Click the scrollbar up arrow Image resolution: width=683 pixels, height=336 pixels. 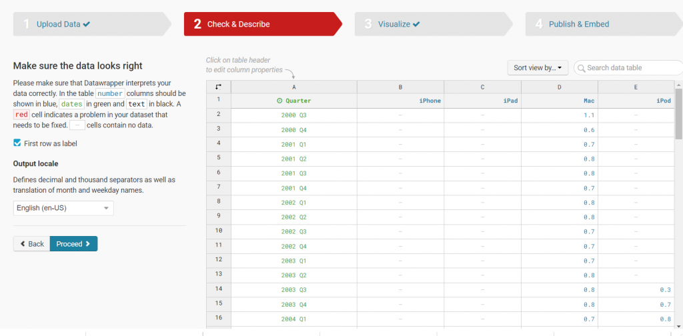(678, 84)
